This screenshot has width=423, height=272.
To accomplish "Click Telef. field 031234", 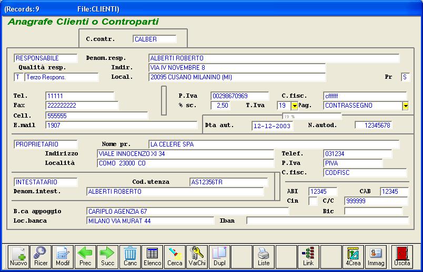I will [x=357, y=154].
